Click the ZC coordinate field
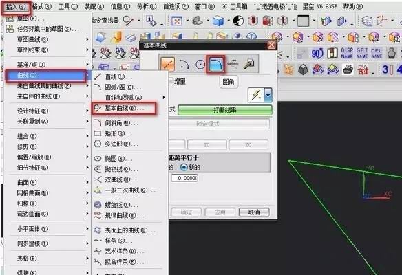This screenshot has height=275, width=402. point(248,144)
